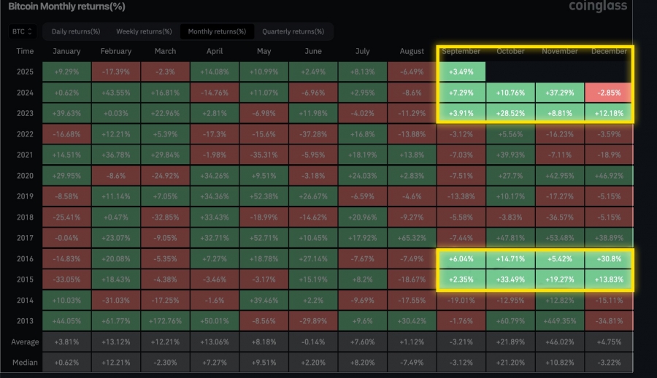
Task: Click the September 2025 +3.49% cell
Action: pos(461,73)
